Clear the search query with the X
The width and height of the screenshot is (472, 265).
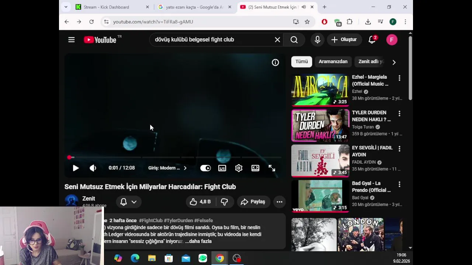click(x=277, y=40)
